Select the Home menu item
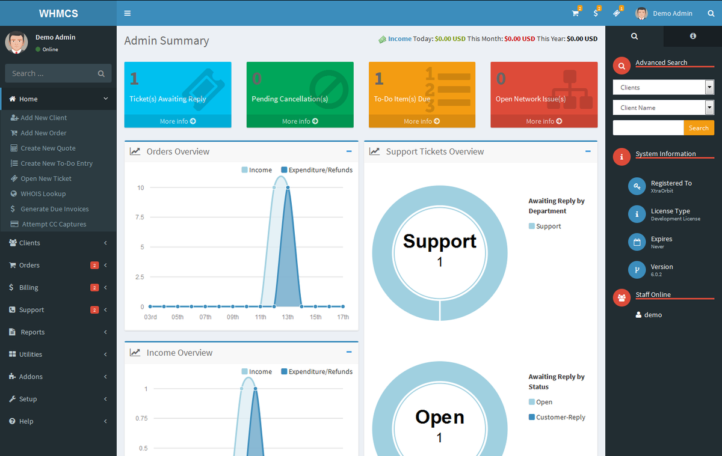The height and width of the screenshot is (456, 722). pos(58,99)
